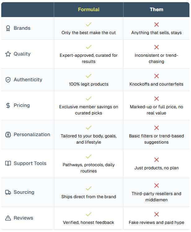Viewport: 191px width, 232px height.
Task: Click 'Ships direct from the brand' text
Action: coord(89,197)
